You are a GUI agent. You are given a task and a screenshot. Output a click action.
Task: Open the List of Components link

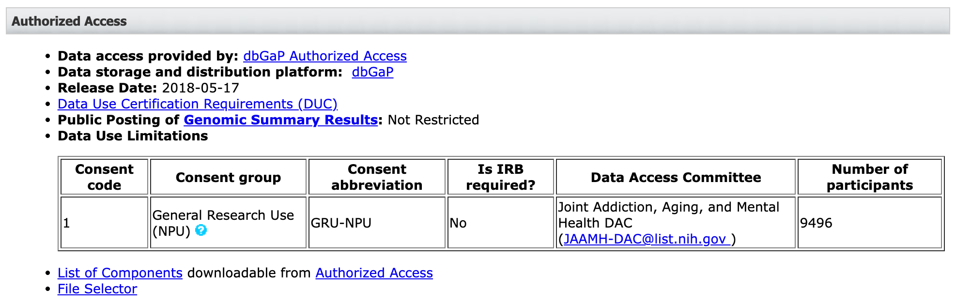[120, 273]
